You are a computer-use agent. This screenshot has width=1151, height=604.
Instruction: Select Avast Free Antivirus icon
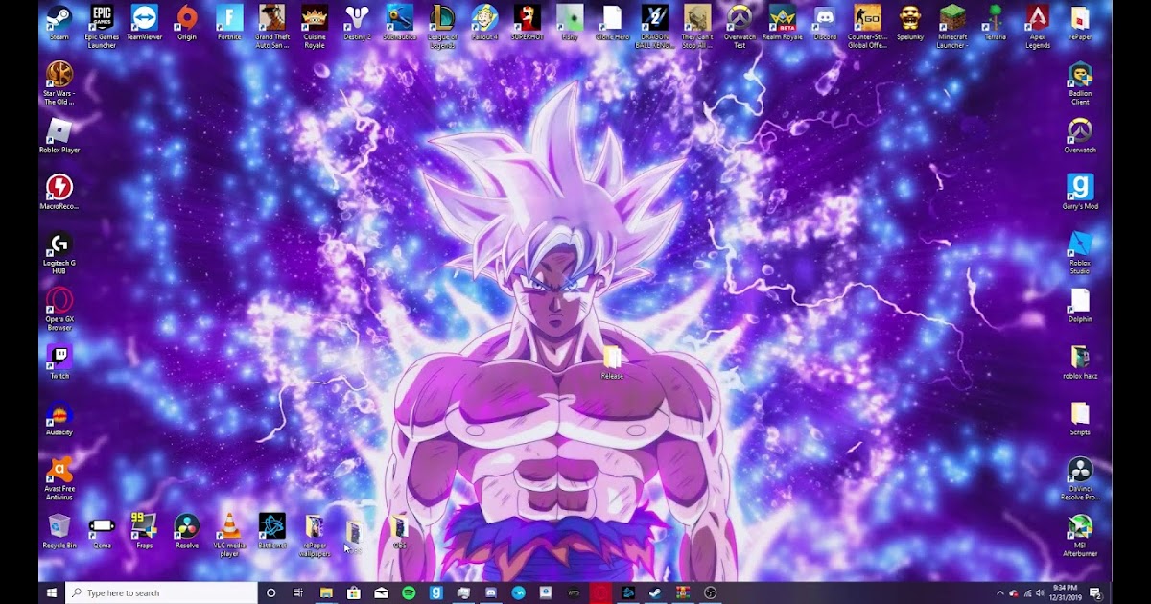[x=59, y=478]
